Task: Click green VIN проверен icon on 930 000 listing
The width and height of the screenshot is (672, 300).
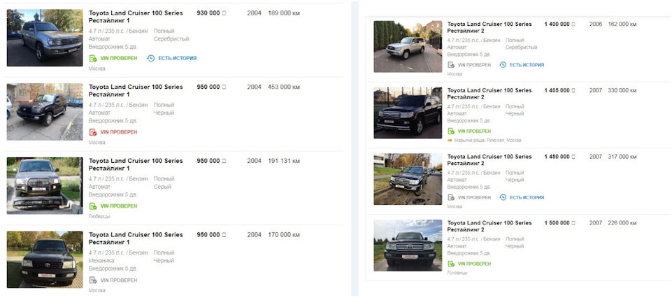Action: click(x=92, y=58)
